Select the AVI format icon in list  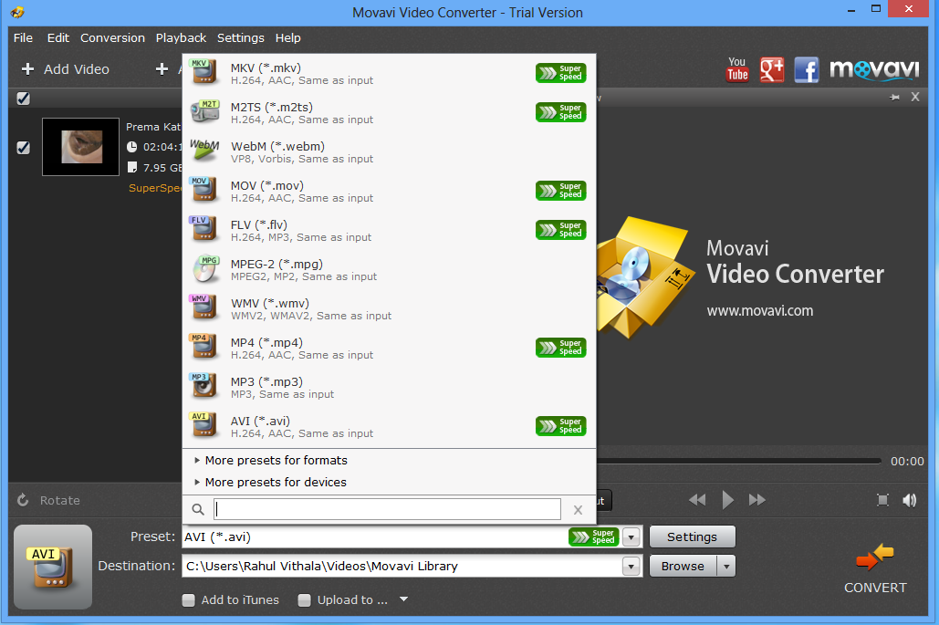pyautogui.click(x=203, y=425)
